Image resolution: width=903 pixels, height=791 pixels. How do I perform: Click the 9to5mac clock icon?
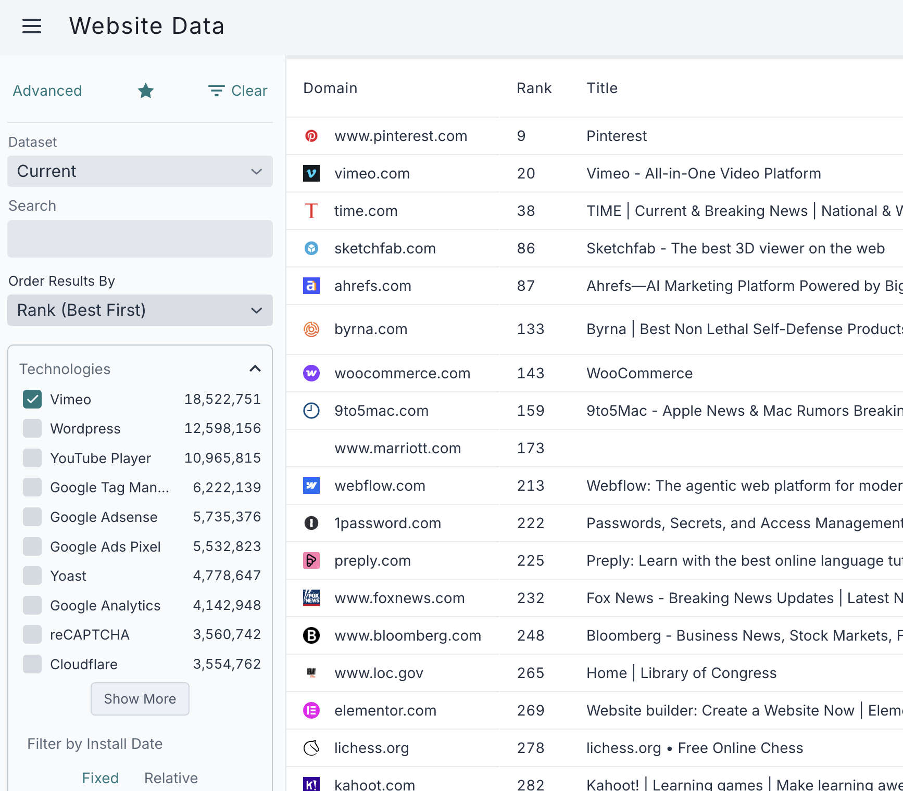(311, 411)
